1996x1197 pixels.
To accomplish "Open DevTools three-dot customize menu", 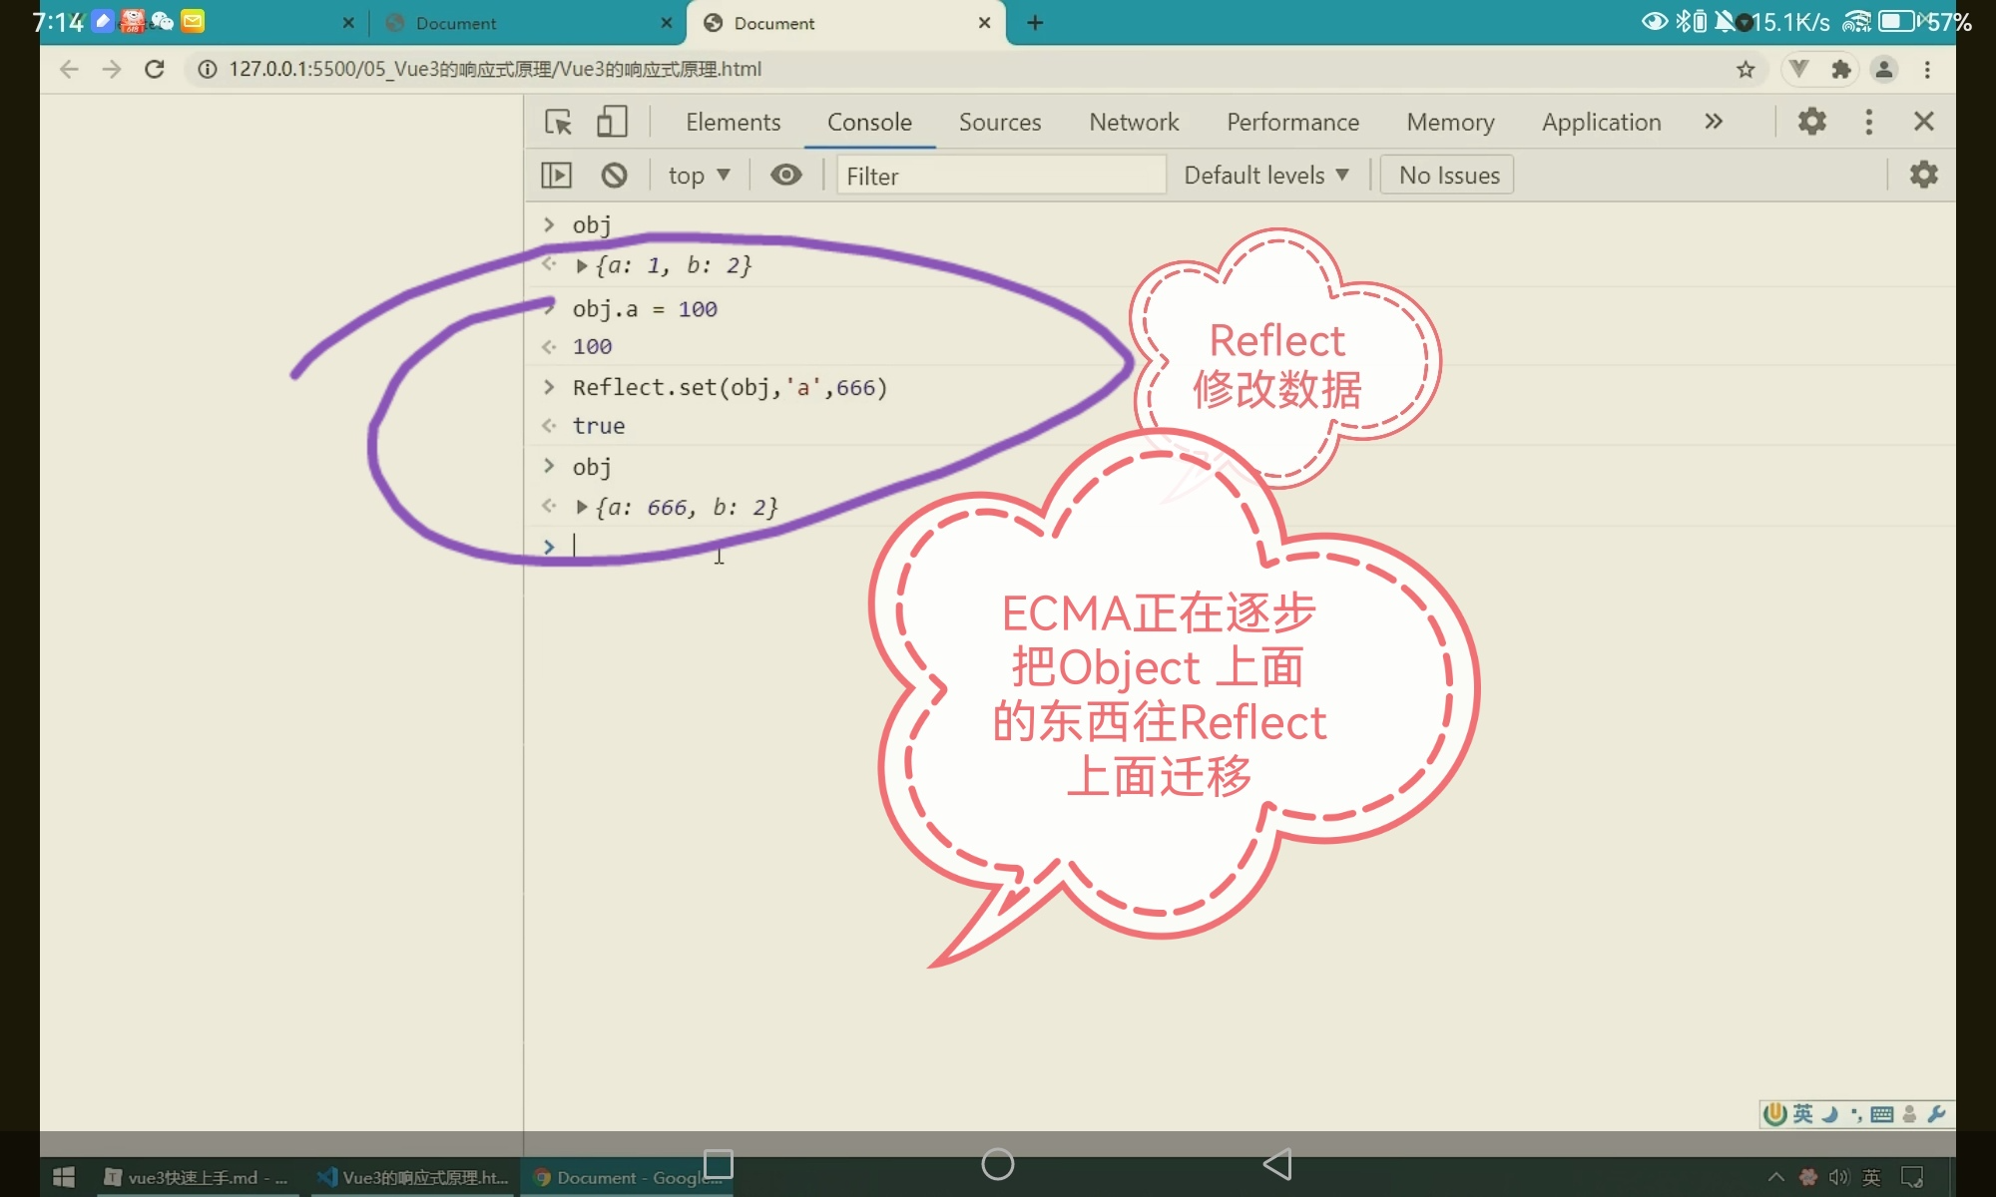I will 1868,122.
